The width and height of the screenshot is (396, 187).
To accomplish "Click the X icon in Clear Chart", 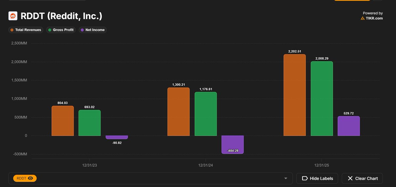I will tap(350, 178).
